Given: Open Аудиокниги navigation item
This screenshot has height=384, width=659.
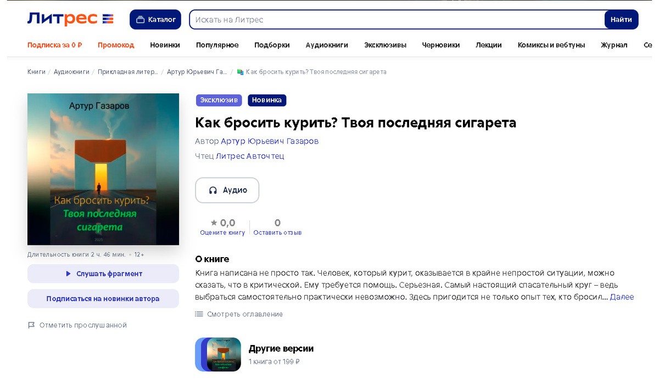Looking at the screenshot, I should coord(327,45).
